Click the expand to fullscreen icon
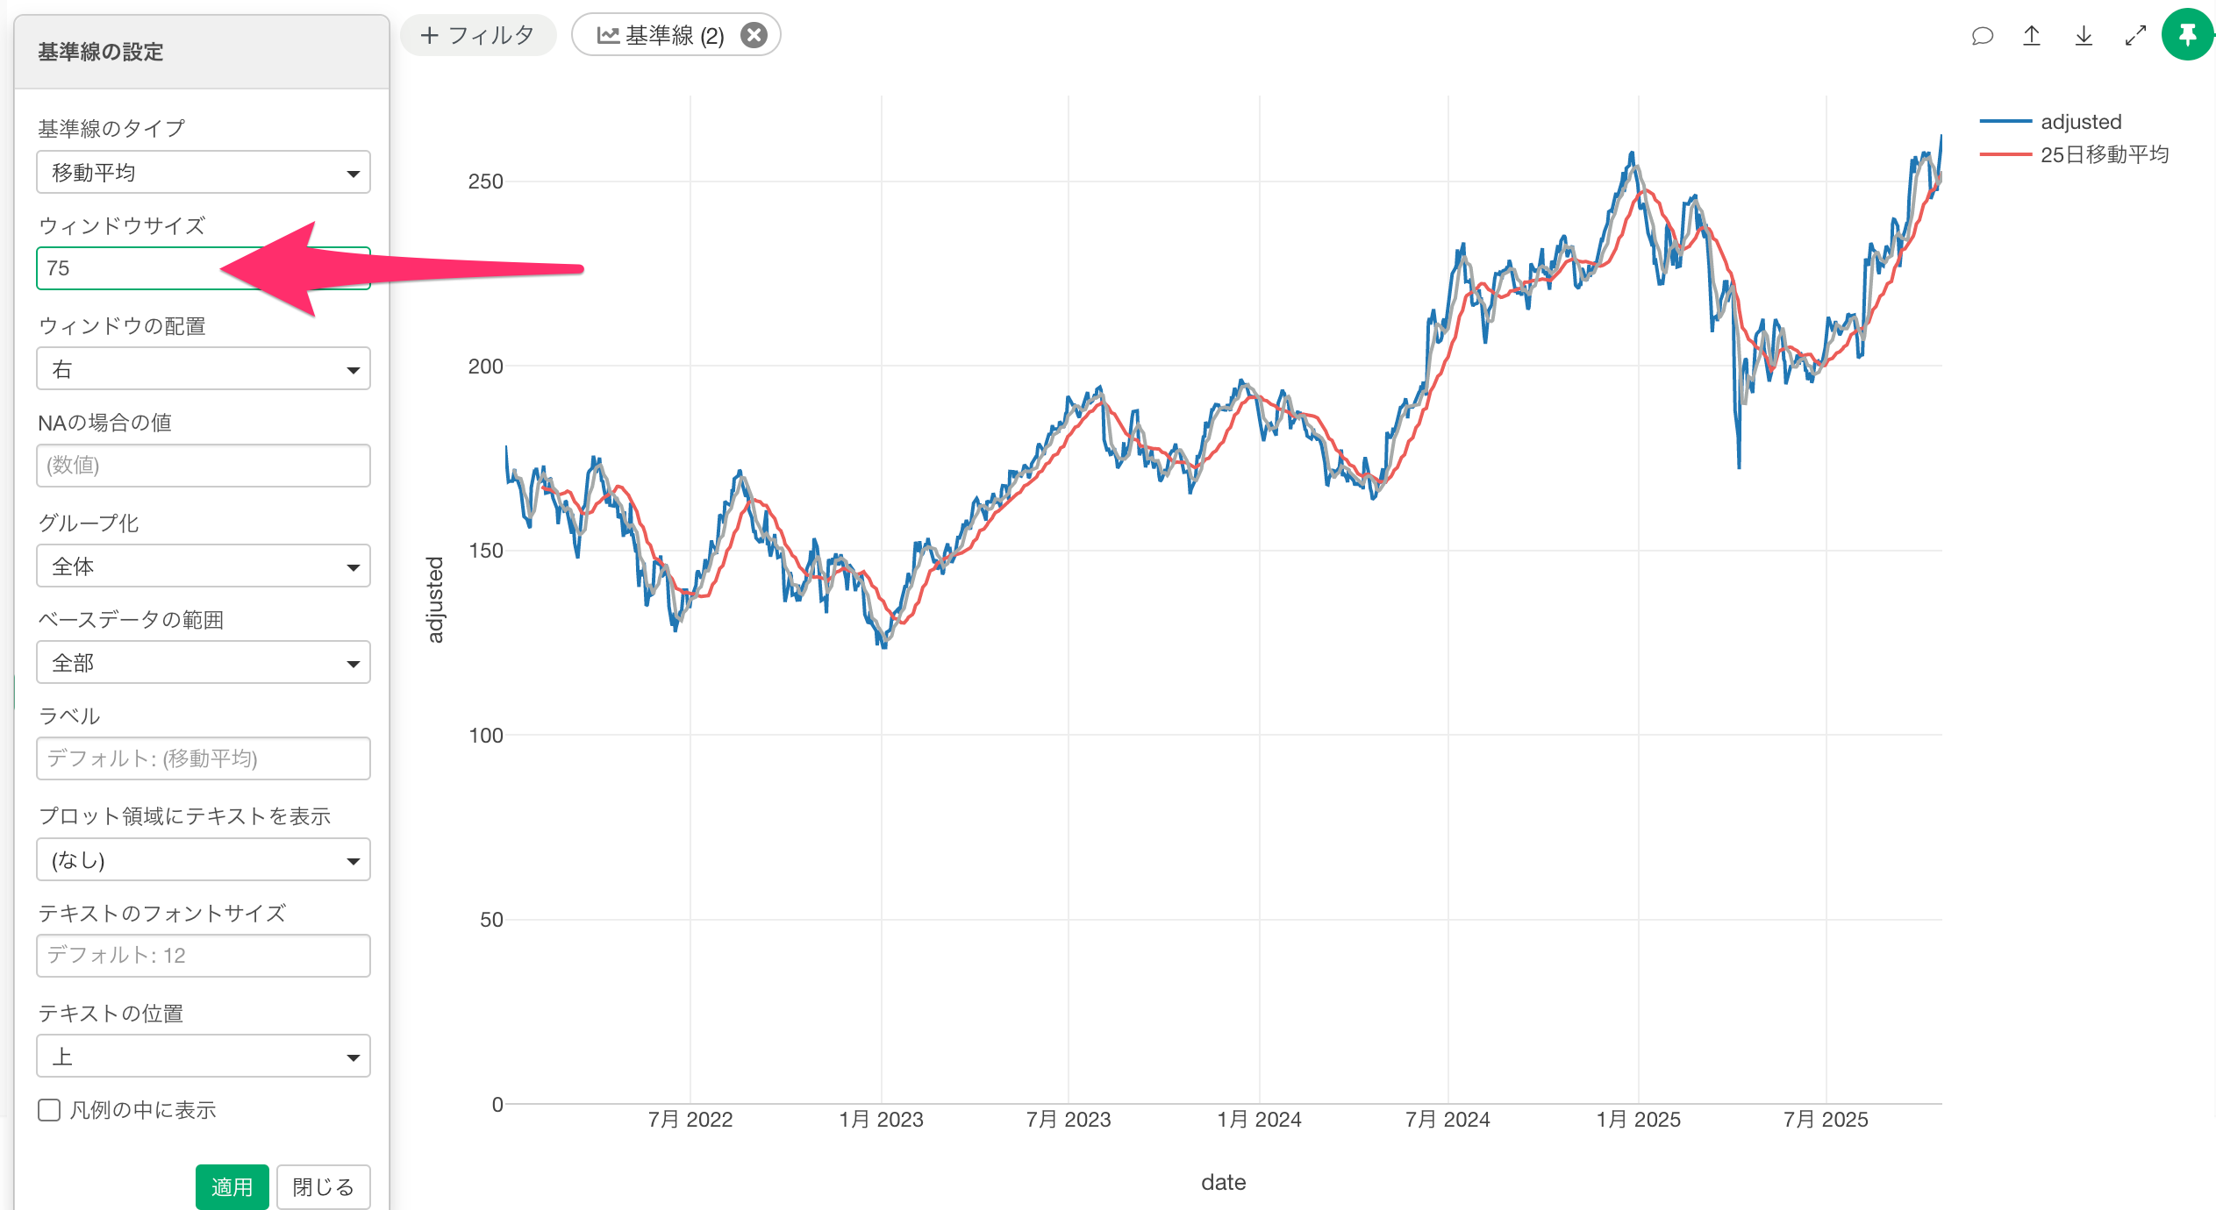Image resolution: width=2216 pixels, height=1210 pixels. point(2135,36)
